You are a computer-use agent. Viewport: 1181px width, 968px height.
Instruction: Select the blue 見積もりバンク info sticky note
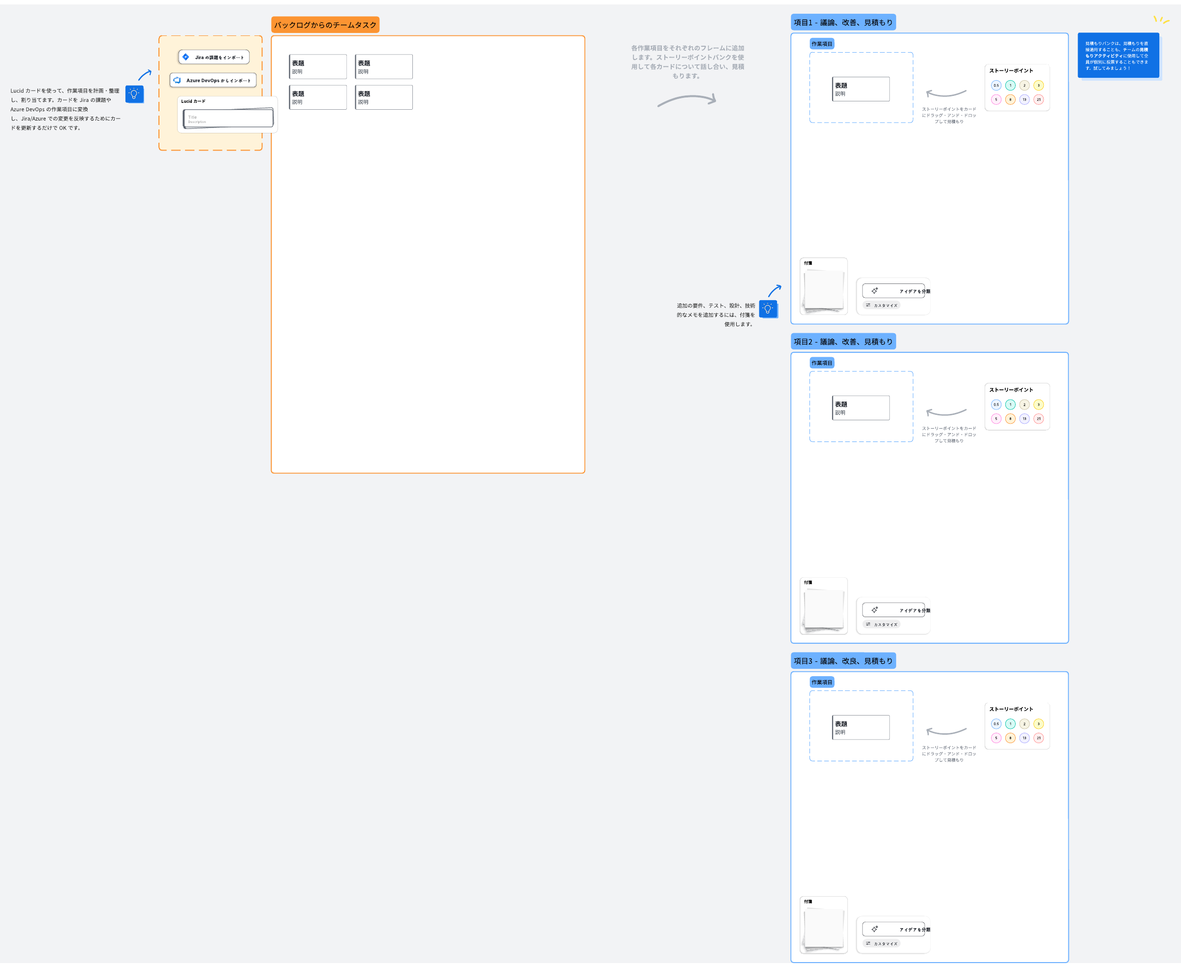[x=1118, y=55]
